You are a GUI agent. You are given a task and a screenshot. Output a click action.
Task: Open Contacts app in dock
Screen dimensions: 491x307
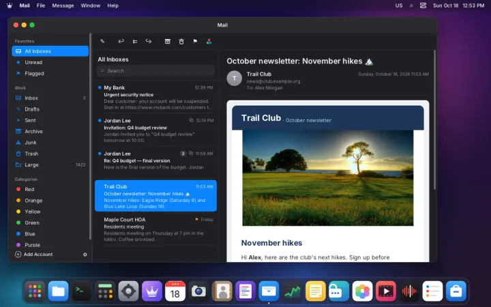(x=222, y=291)
